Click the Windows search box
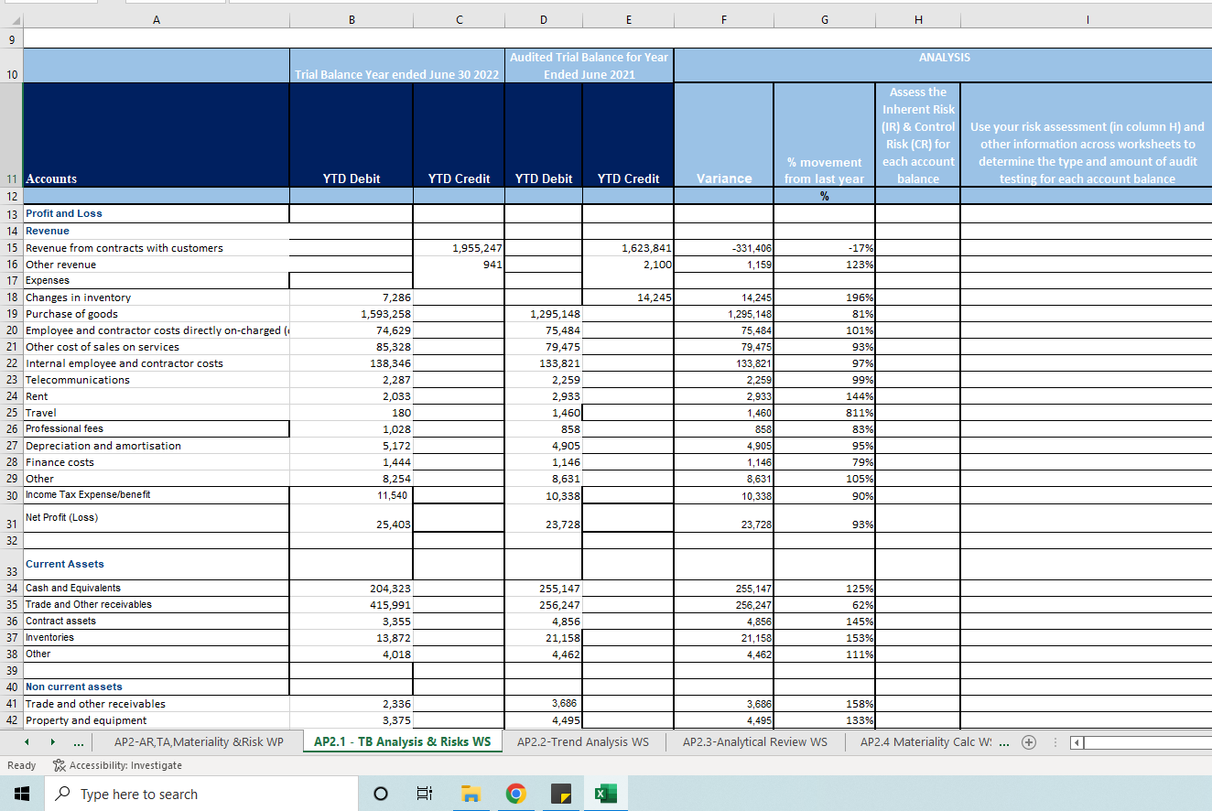 coord(200,794)
